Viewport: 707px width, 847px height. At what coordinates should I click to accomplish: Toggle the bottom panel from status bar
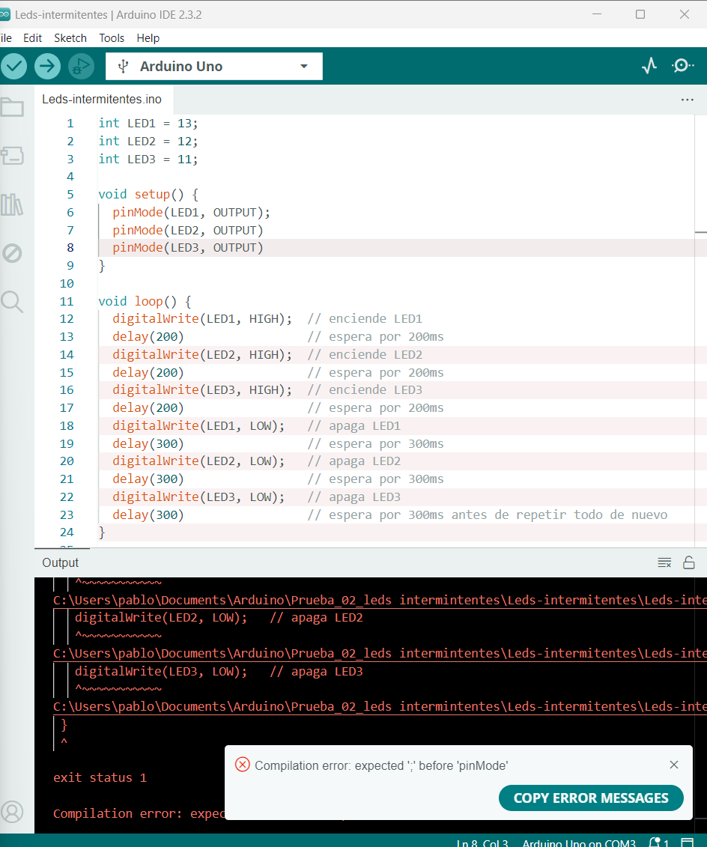688,842
